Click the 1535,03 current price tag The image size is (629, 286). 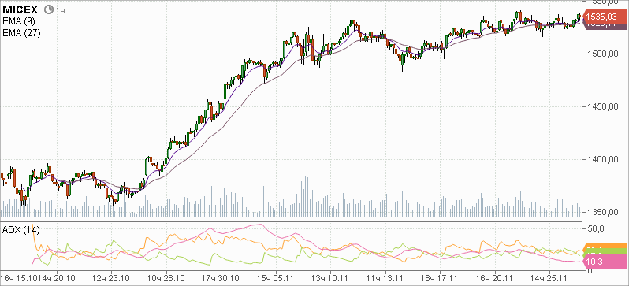pos(604,17)
